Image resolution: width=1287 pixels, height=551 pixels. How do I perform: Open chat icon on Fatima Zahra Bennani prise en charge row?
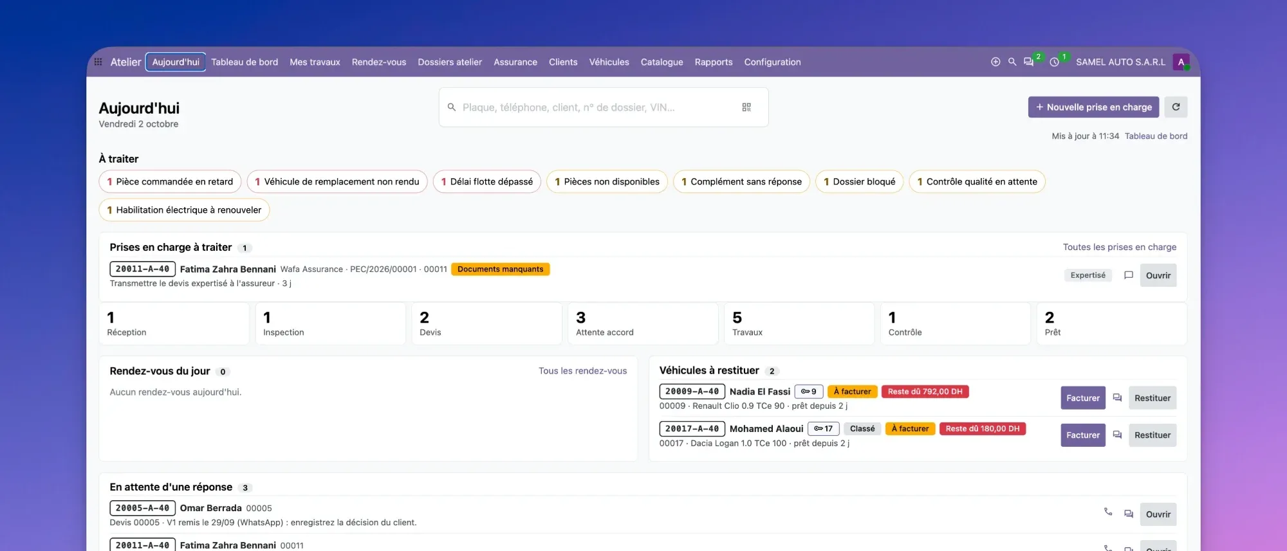(x=1128, y=275)
